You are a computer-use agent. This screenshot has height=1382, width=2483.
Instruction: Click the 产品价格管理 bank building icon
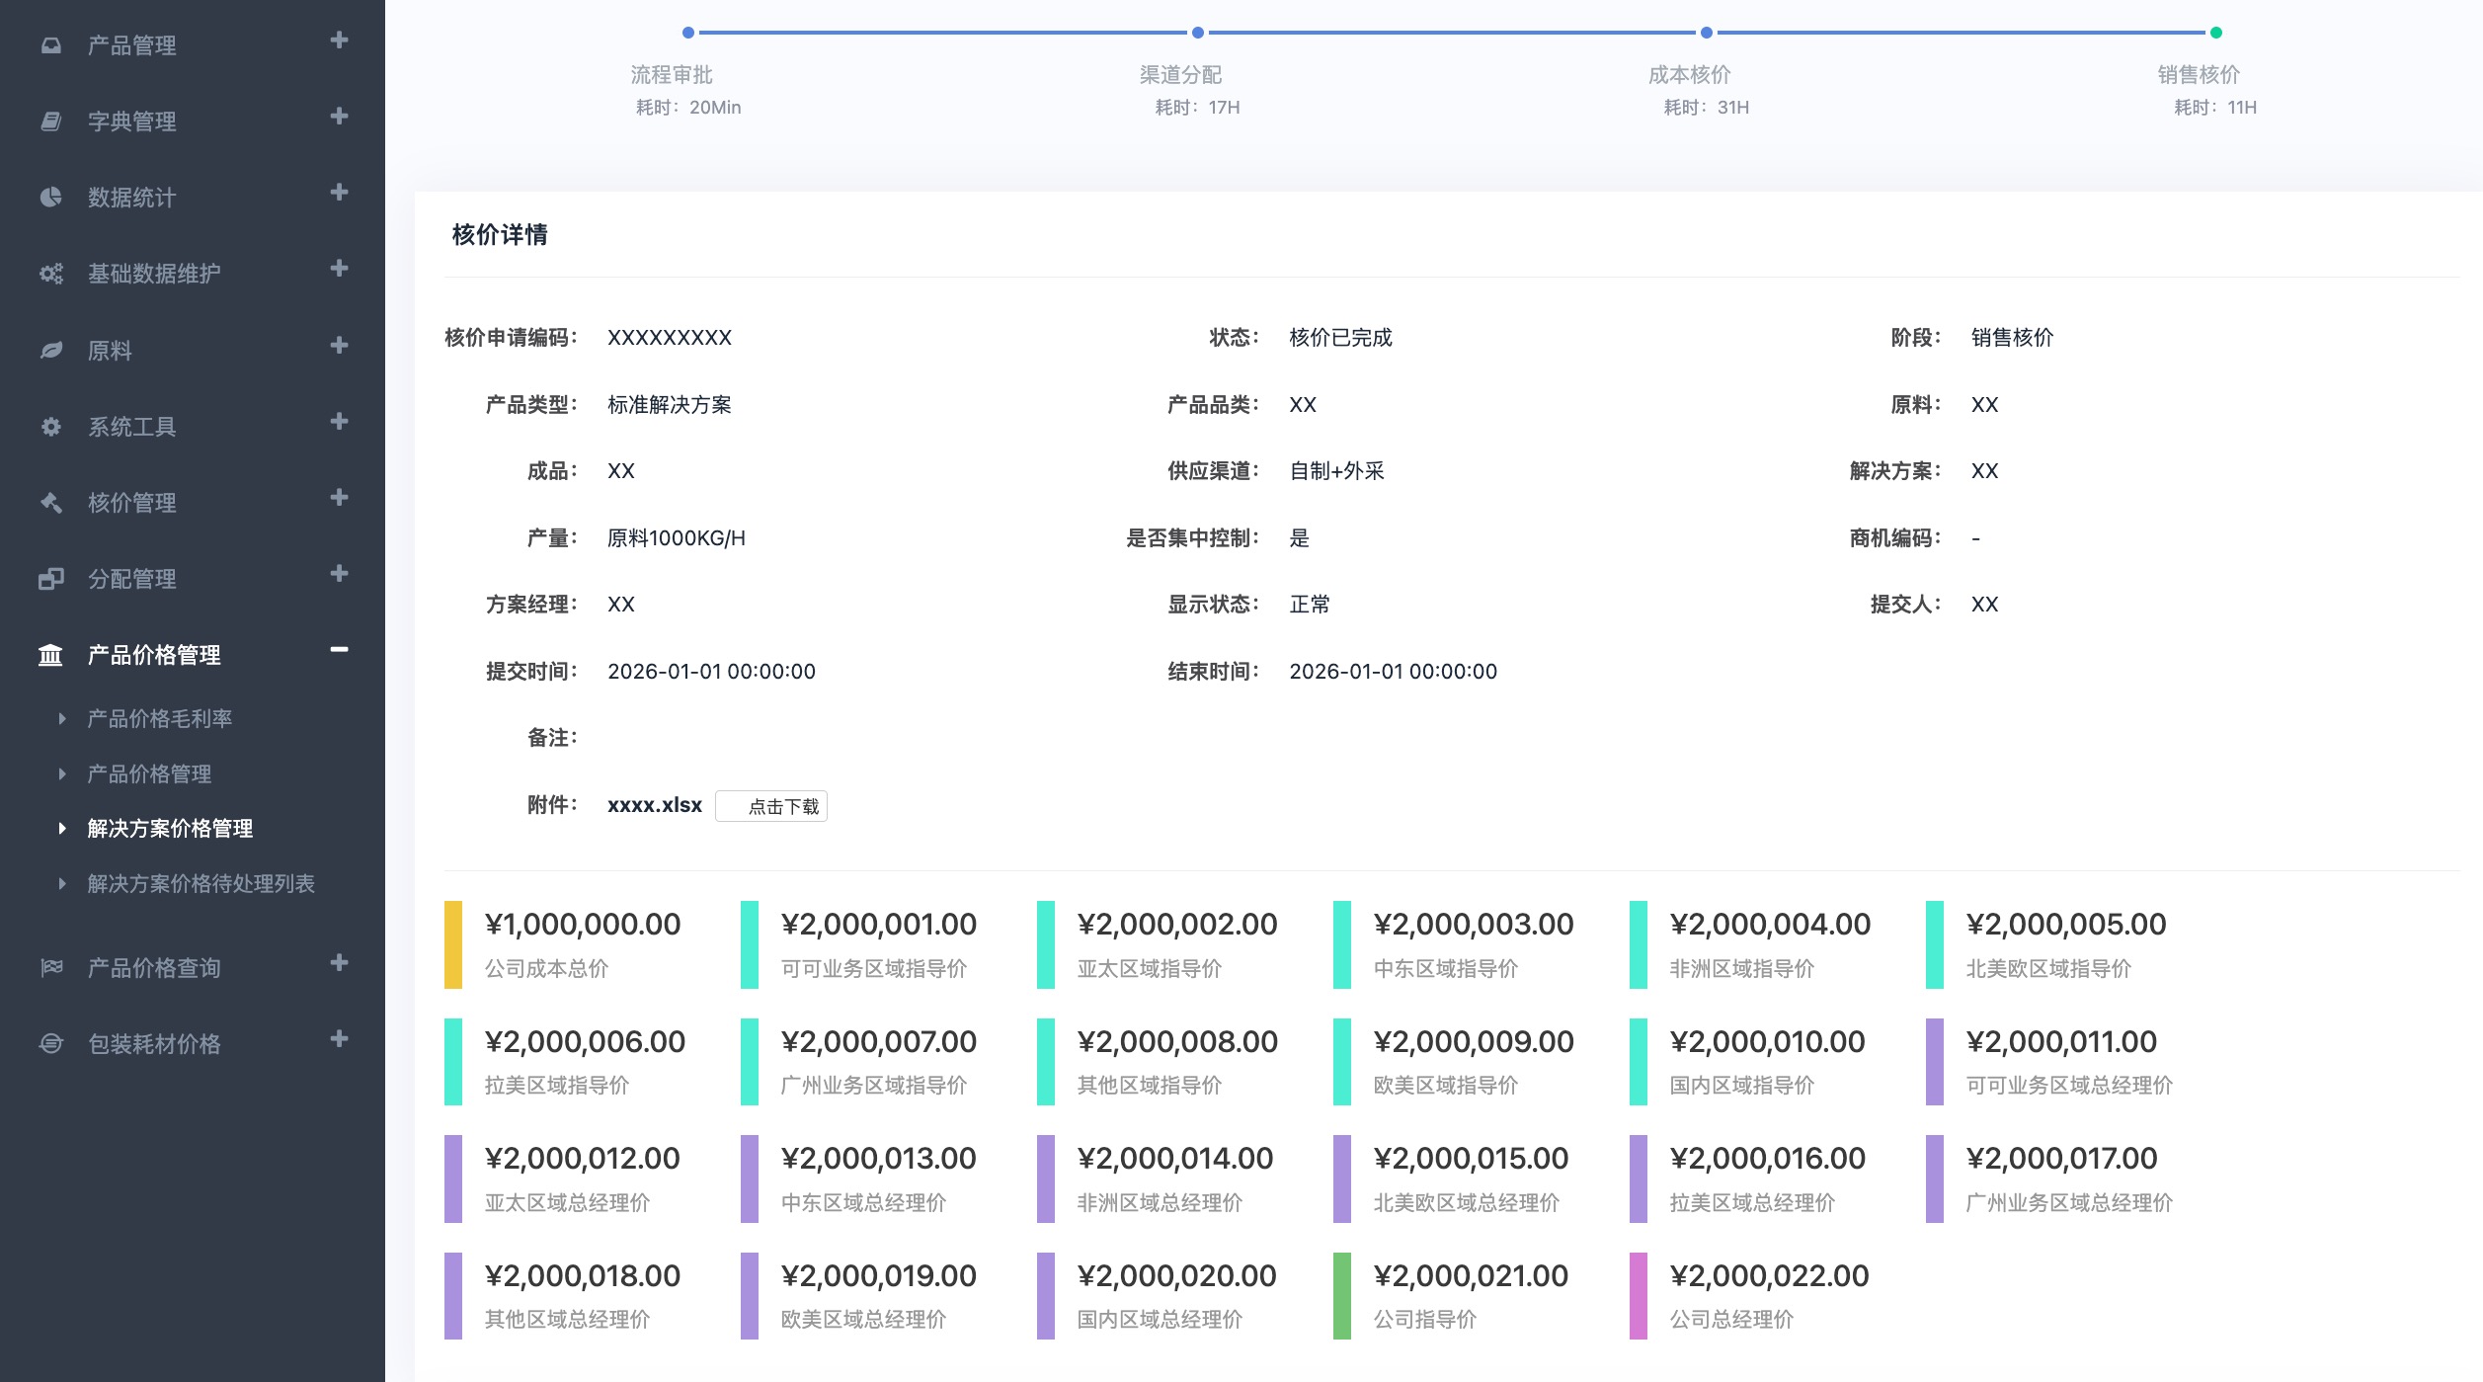click(x=50, y=655)
